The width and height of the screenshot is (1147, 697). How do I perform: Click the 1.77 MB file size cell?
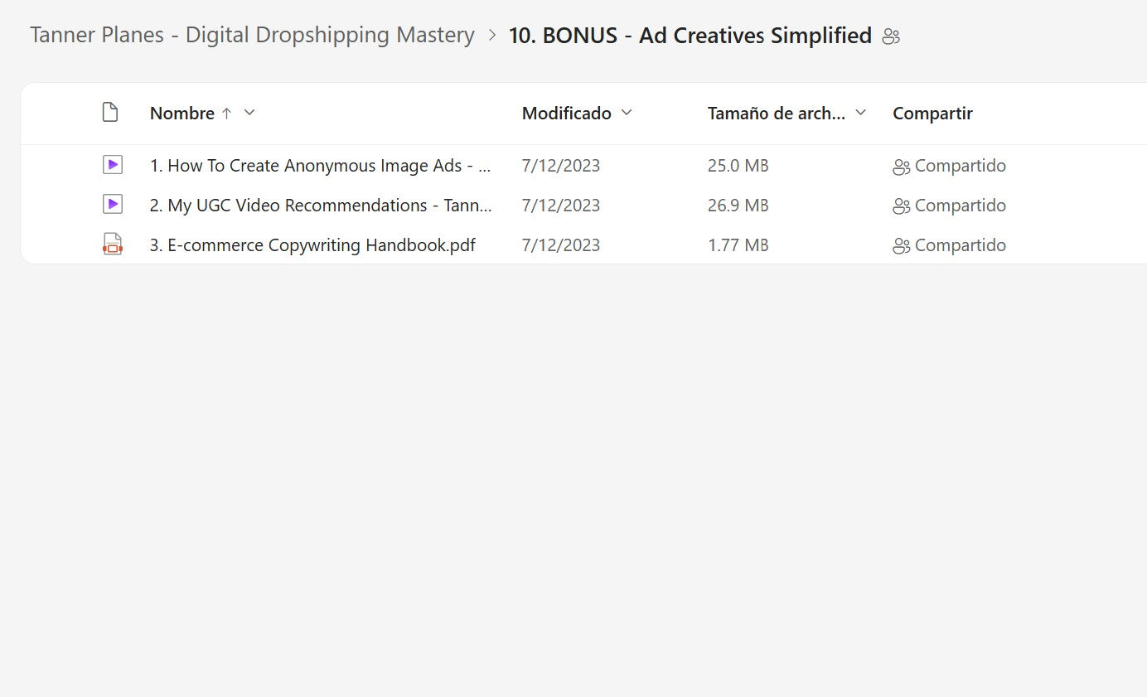738,245
